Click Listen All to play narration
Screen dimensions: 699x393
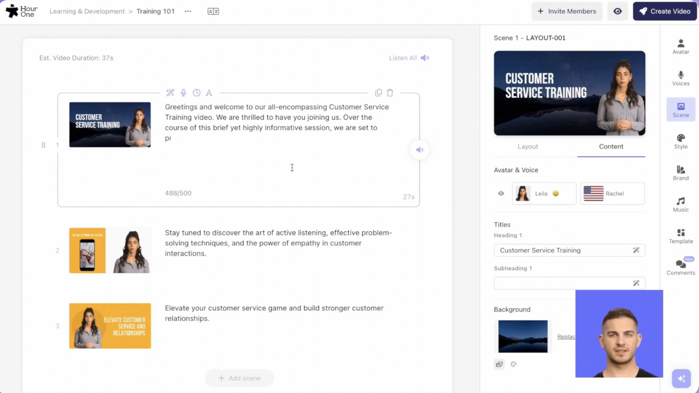tap(409, 58)
